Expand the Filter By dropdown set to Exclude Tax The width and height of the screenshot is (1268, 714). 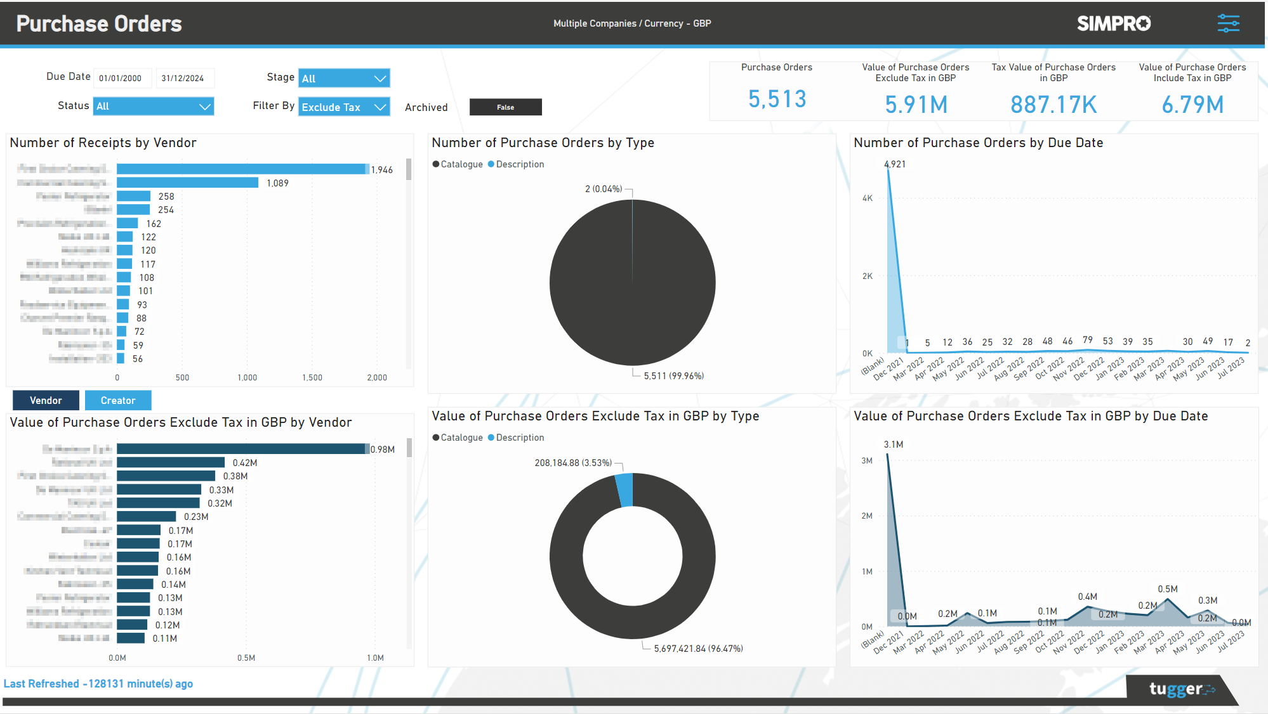(x=343, y=107)
